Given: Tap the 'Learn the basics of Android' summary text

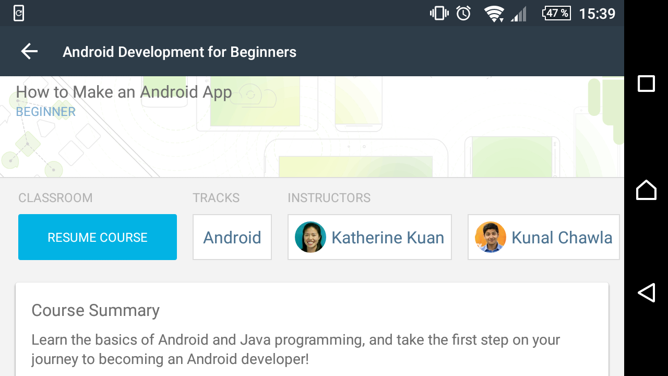Looking at the screenshot, I should (295, 349).
